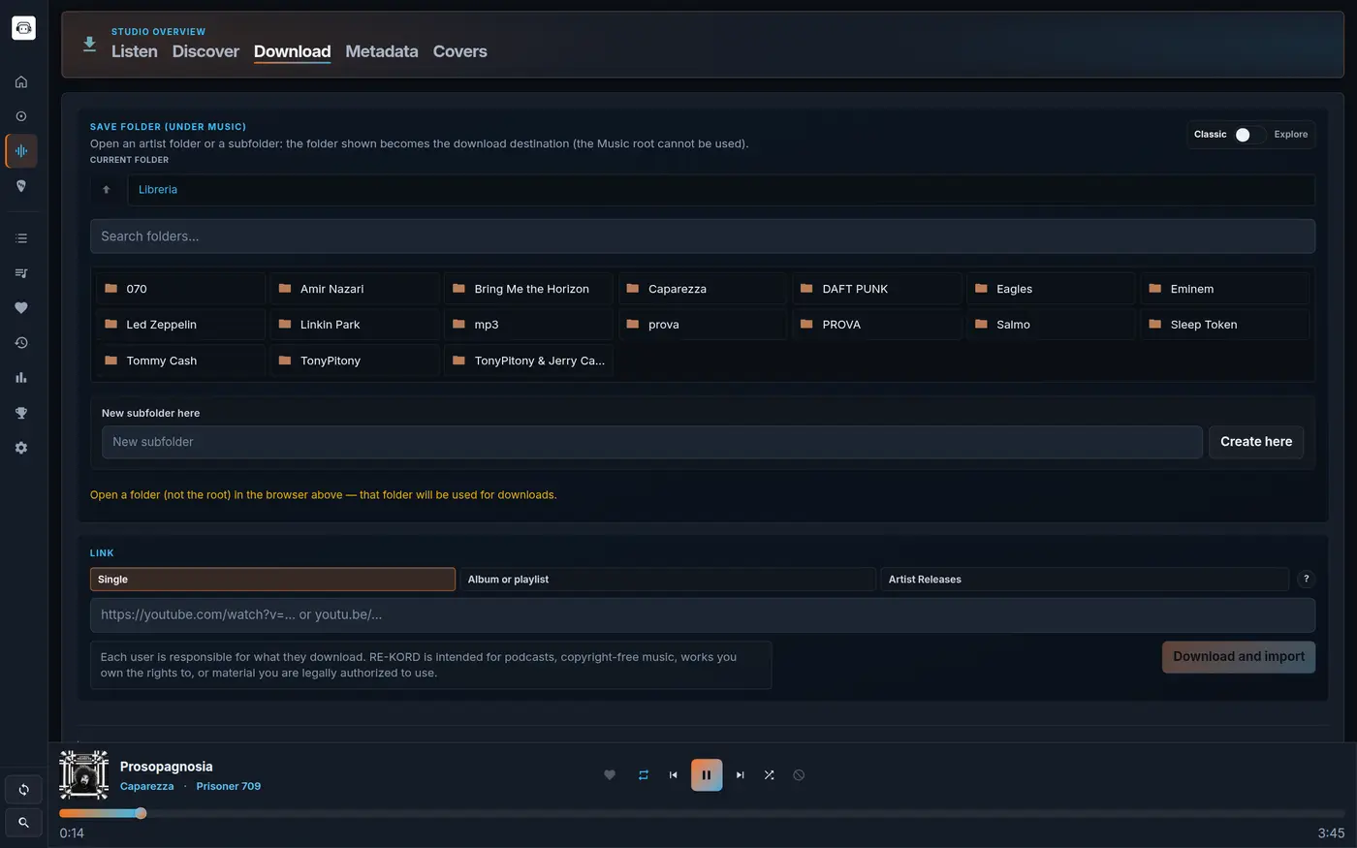The width and height of the screenshot is (1357, 848).
Task: Toggle the repeat button in player
Action: tap(643, 775)
